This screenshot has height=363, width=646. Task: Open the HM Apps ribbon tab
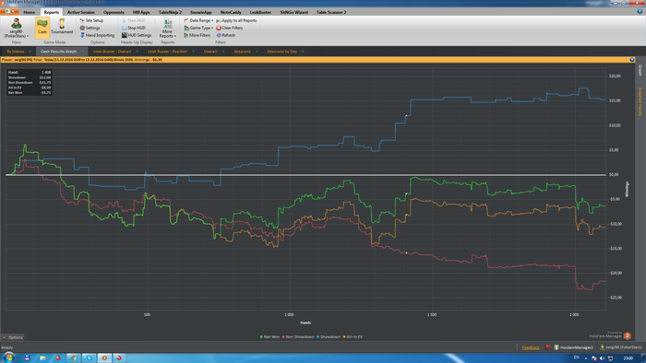(x=141, y=12)
